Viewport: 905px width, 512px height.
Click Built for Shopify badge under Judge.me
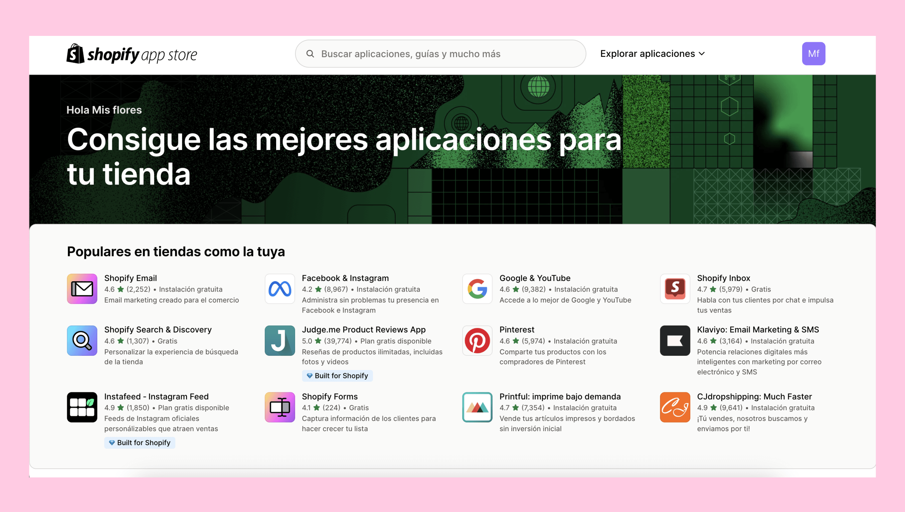click(337, 376)
